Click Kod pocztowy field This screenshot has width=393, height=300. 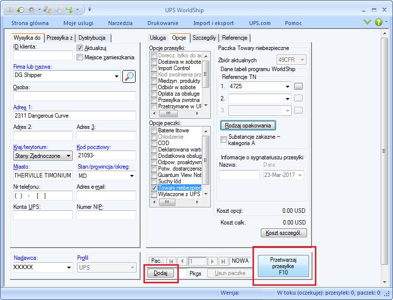pos(106,155)
